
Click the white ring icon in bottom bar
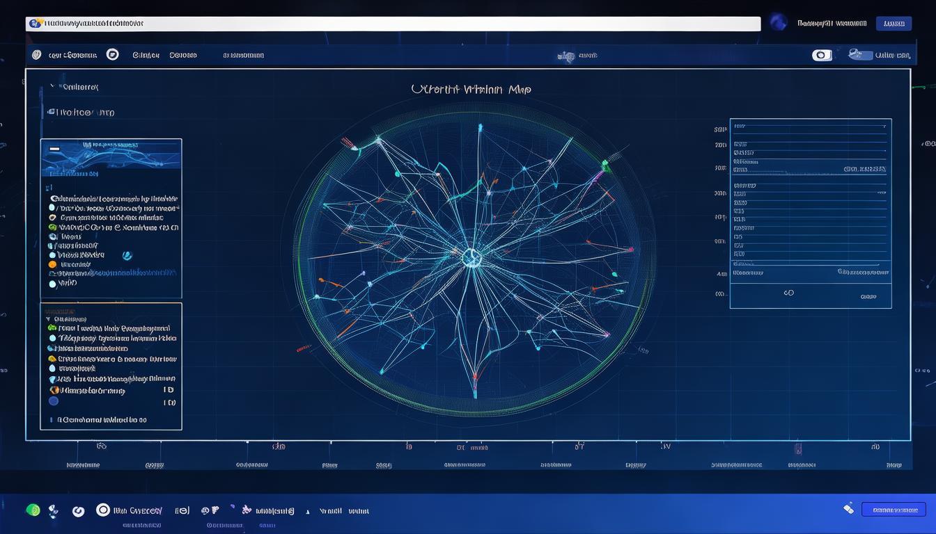(x=103, y=510)
